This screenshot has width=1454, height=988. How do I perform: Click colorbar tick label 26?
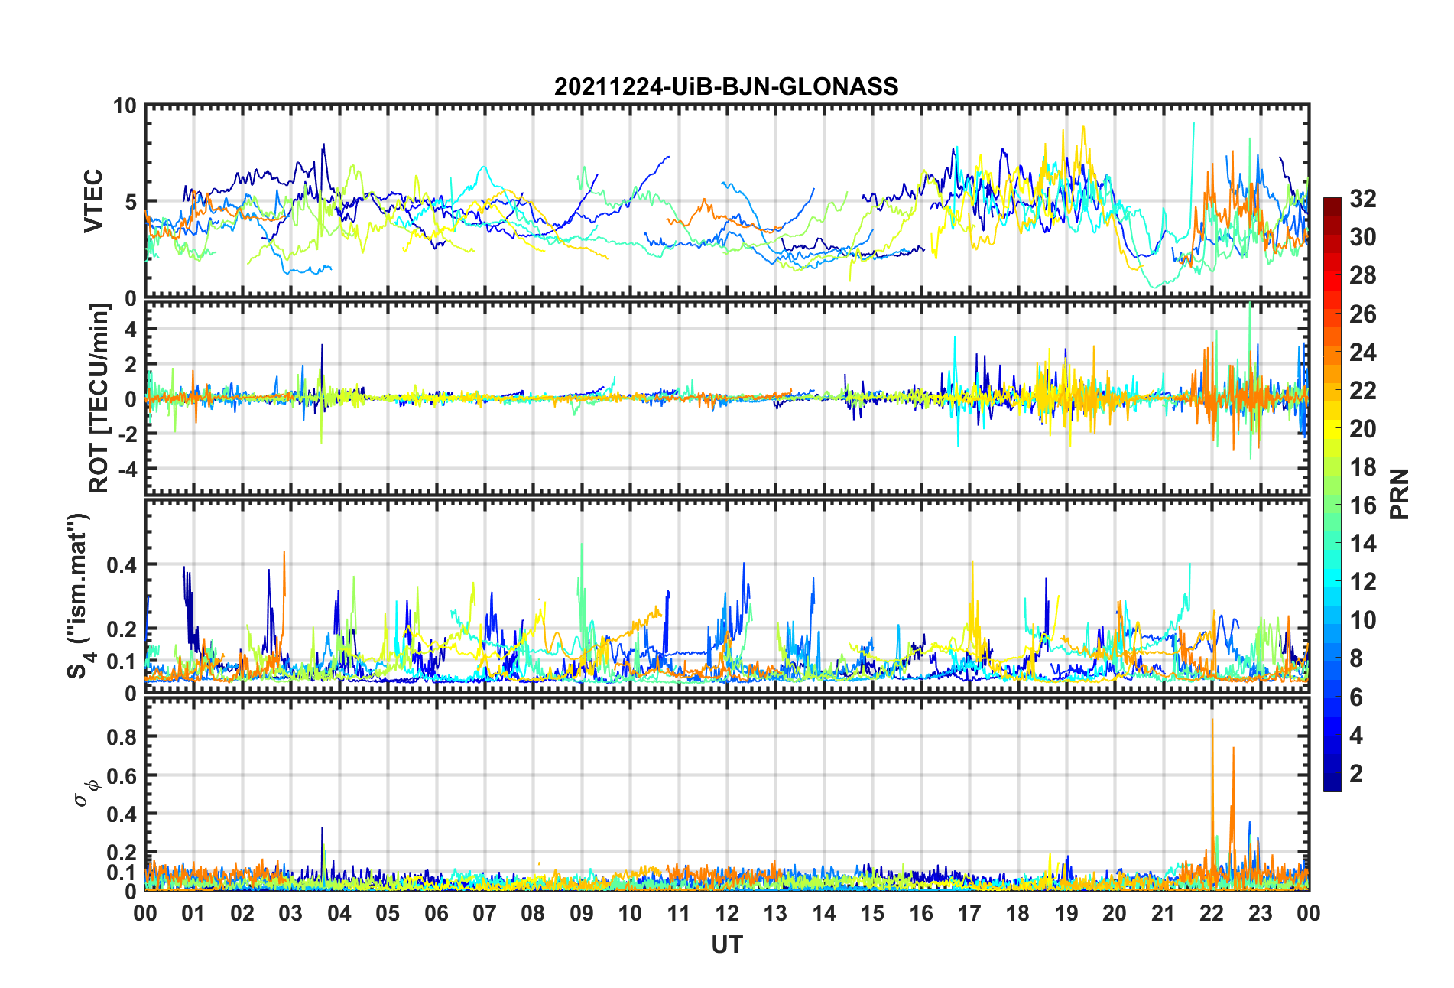(x=1362, y=314)
